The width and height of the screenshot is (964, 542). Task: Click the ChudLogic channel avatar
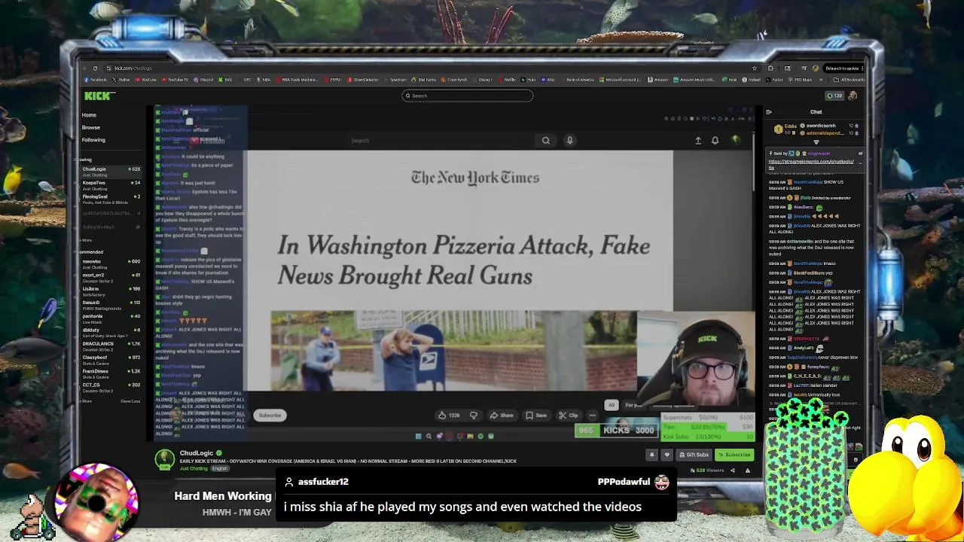tap(165, 458)
